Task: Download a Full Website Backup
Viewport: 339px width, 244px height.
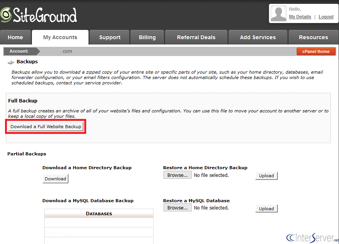Action: 45,126
